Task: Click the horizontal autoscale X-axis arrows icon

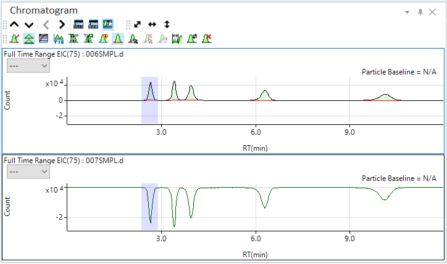Action: coord(152,25)
